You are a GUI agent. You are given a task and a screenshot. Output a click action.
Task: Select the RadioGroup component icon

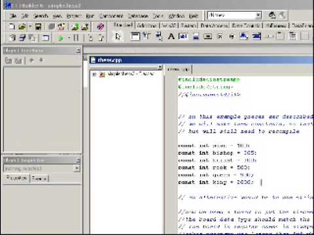click(x=292, y=37)
